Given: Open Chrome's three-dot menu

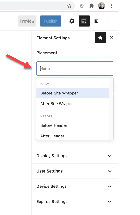Looking at the screenshot, I should tap(111, 6).
